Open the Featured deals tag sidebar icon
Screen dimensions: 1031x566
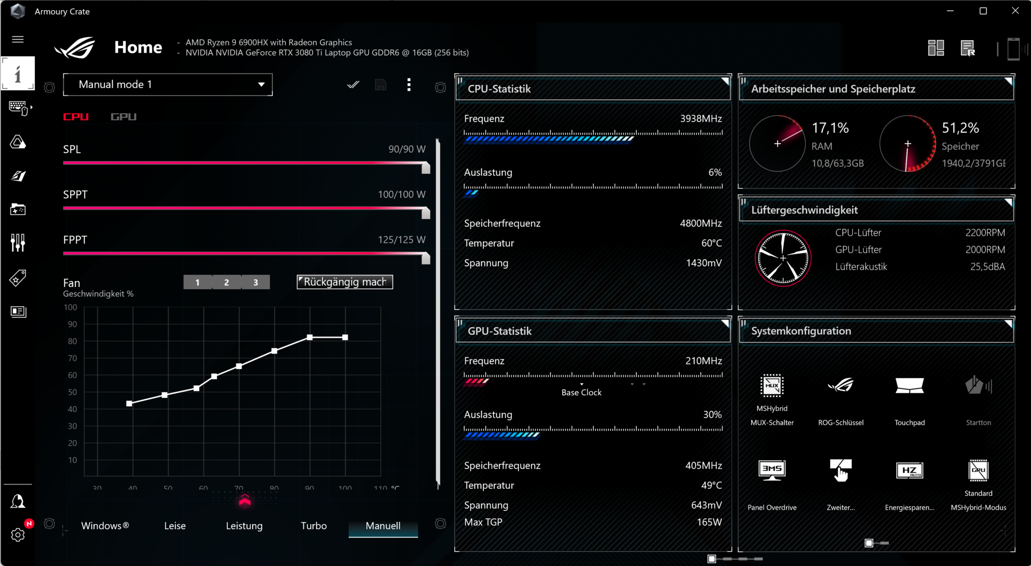click(x=18, y=278)
